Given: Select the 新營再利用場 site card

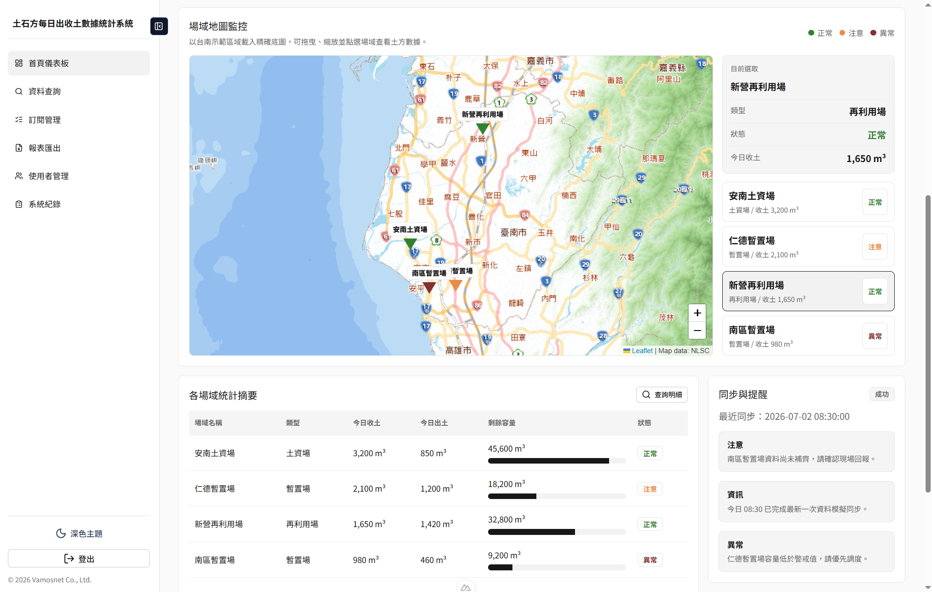Looking at the screenshot, I should [x=808, y=291].
